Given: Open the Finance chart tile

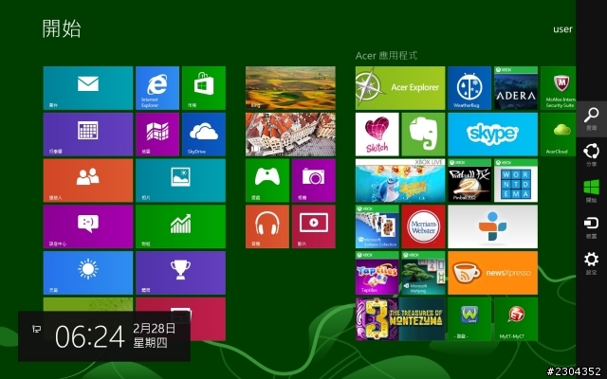Looking at the screenshot, I should click(180, 226).
